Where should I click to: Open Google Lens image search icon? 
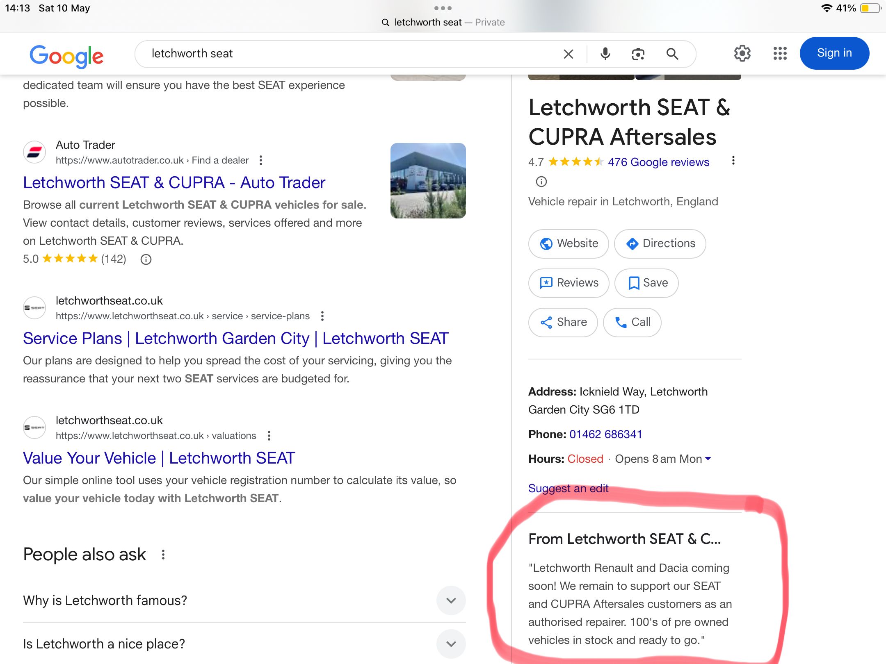[638, 54]
